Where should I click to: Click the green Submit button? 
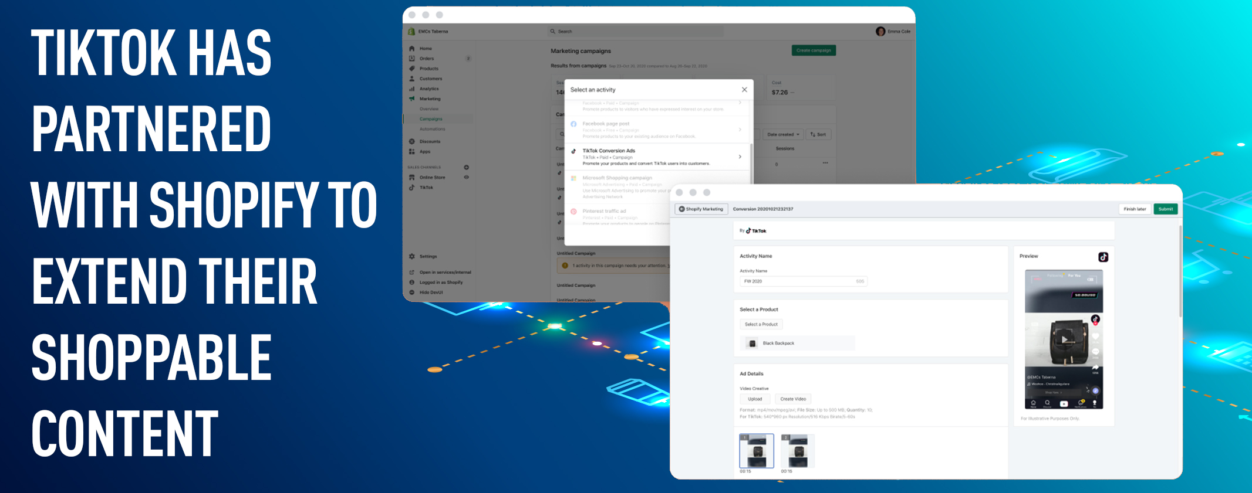[x=1166, y=209]
